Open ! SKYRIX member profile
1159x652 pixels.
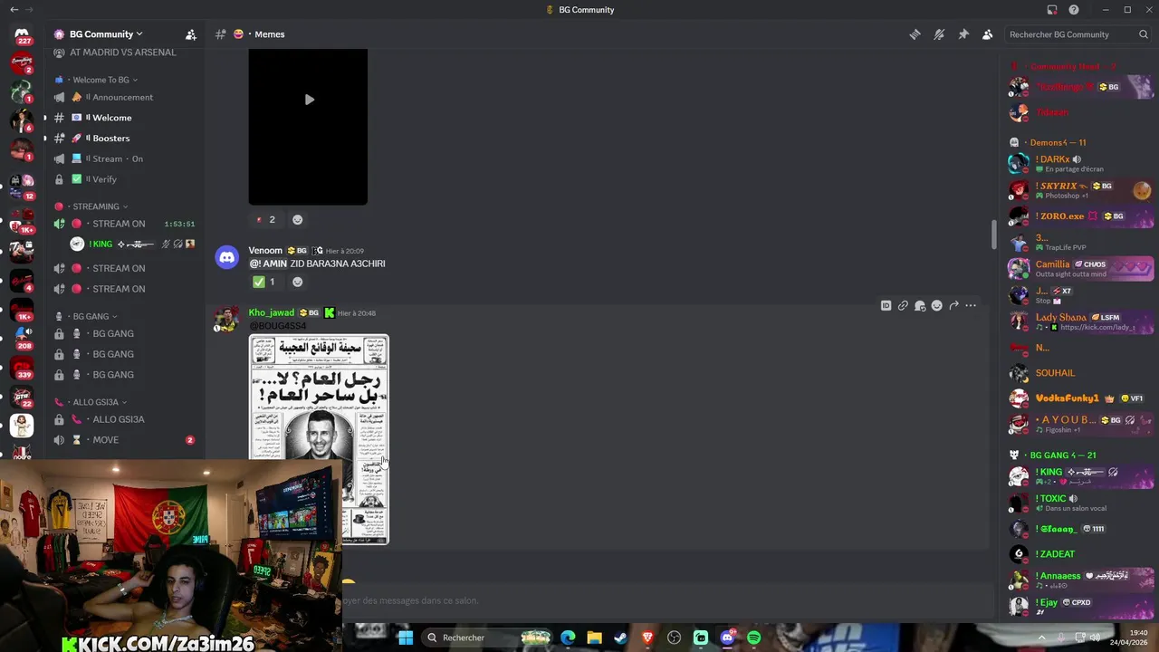pyautogui.click(x=1080, y=190)
